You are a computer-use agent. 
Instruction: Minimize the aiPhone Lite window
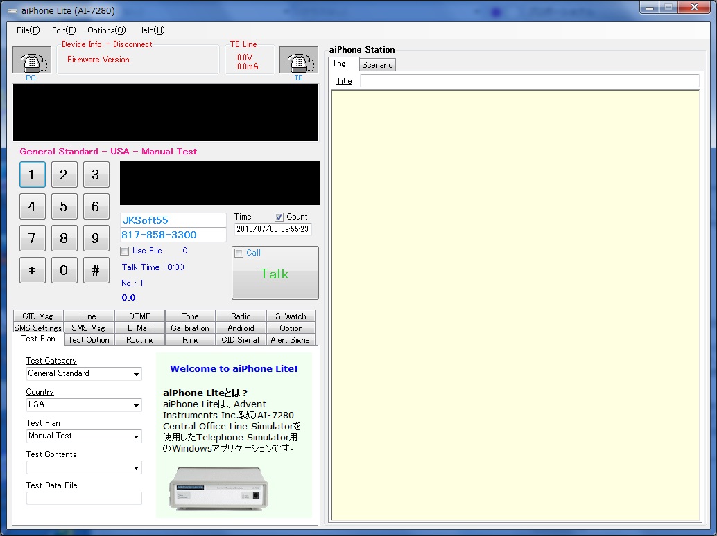coord(649,8)
